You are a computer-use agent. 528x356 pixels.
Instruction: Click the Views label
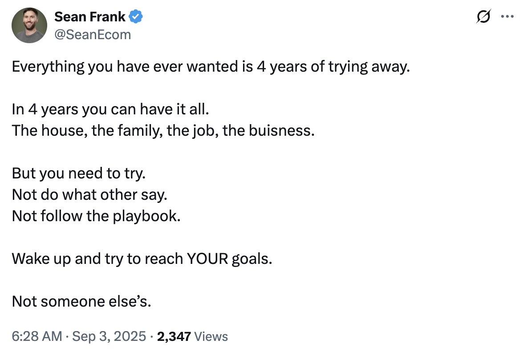(x=211, y=336)
